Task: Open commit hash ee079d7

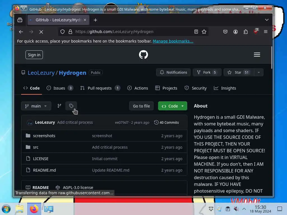Action: pos(122,123)
